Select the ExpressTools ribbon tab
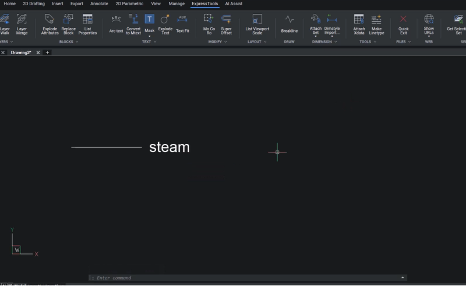The width and height of the screenshot is (466, 286). (205, 3)
